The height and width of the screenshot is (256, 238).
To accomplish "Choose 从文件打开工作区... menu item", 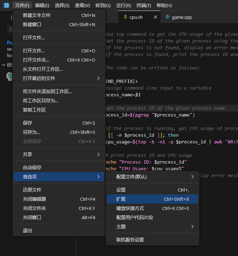I will pos(59,69).
